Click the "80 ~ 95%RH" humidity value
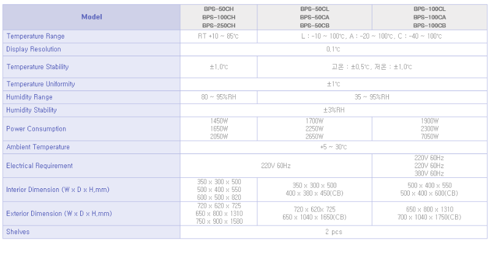Viewport: 490px width, 258px height. [x=219, y=97]
